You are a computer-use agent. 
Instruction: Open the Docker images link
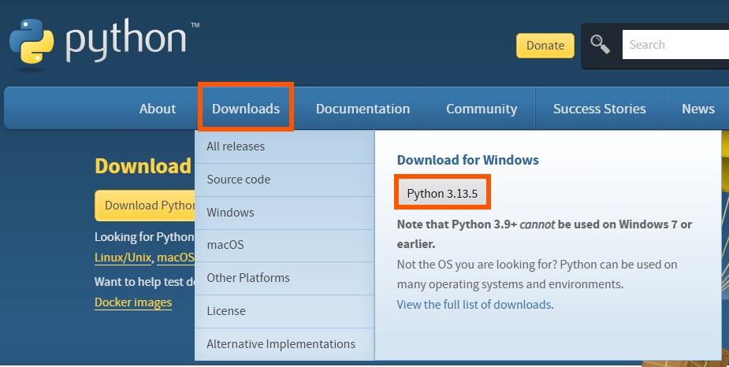[x=133, y=302]
